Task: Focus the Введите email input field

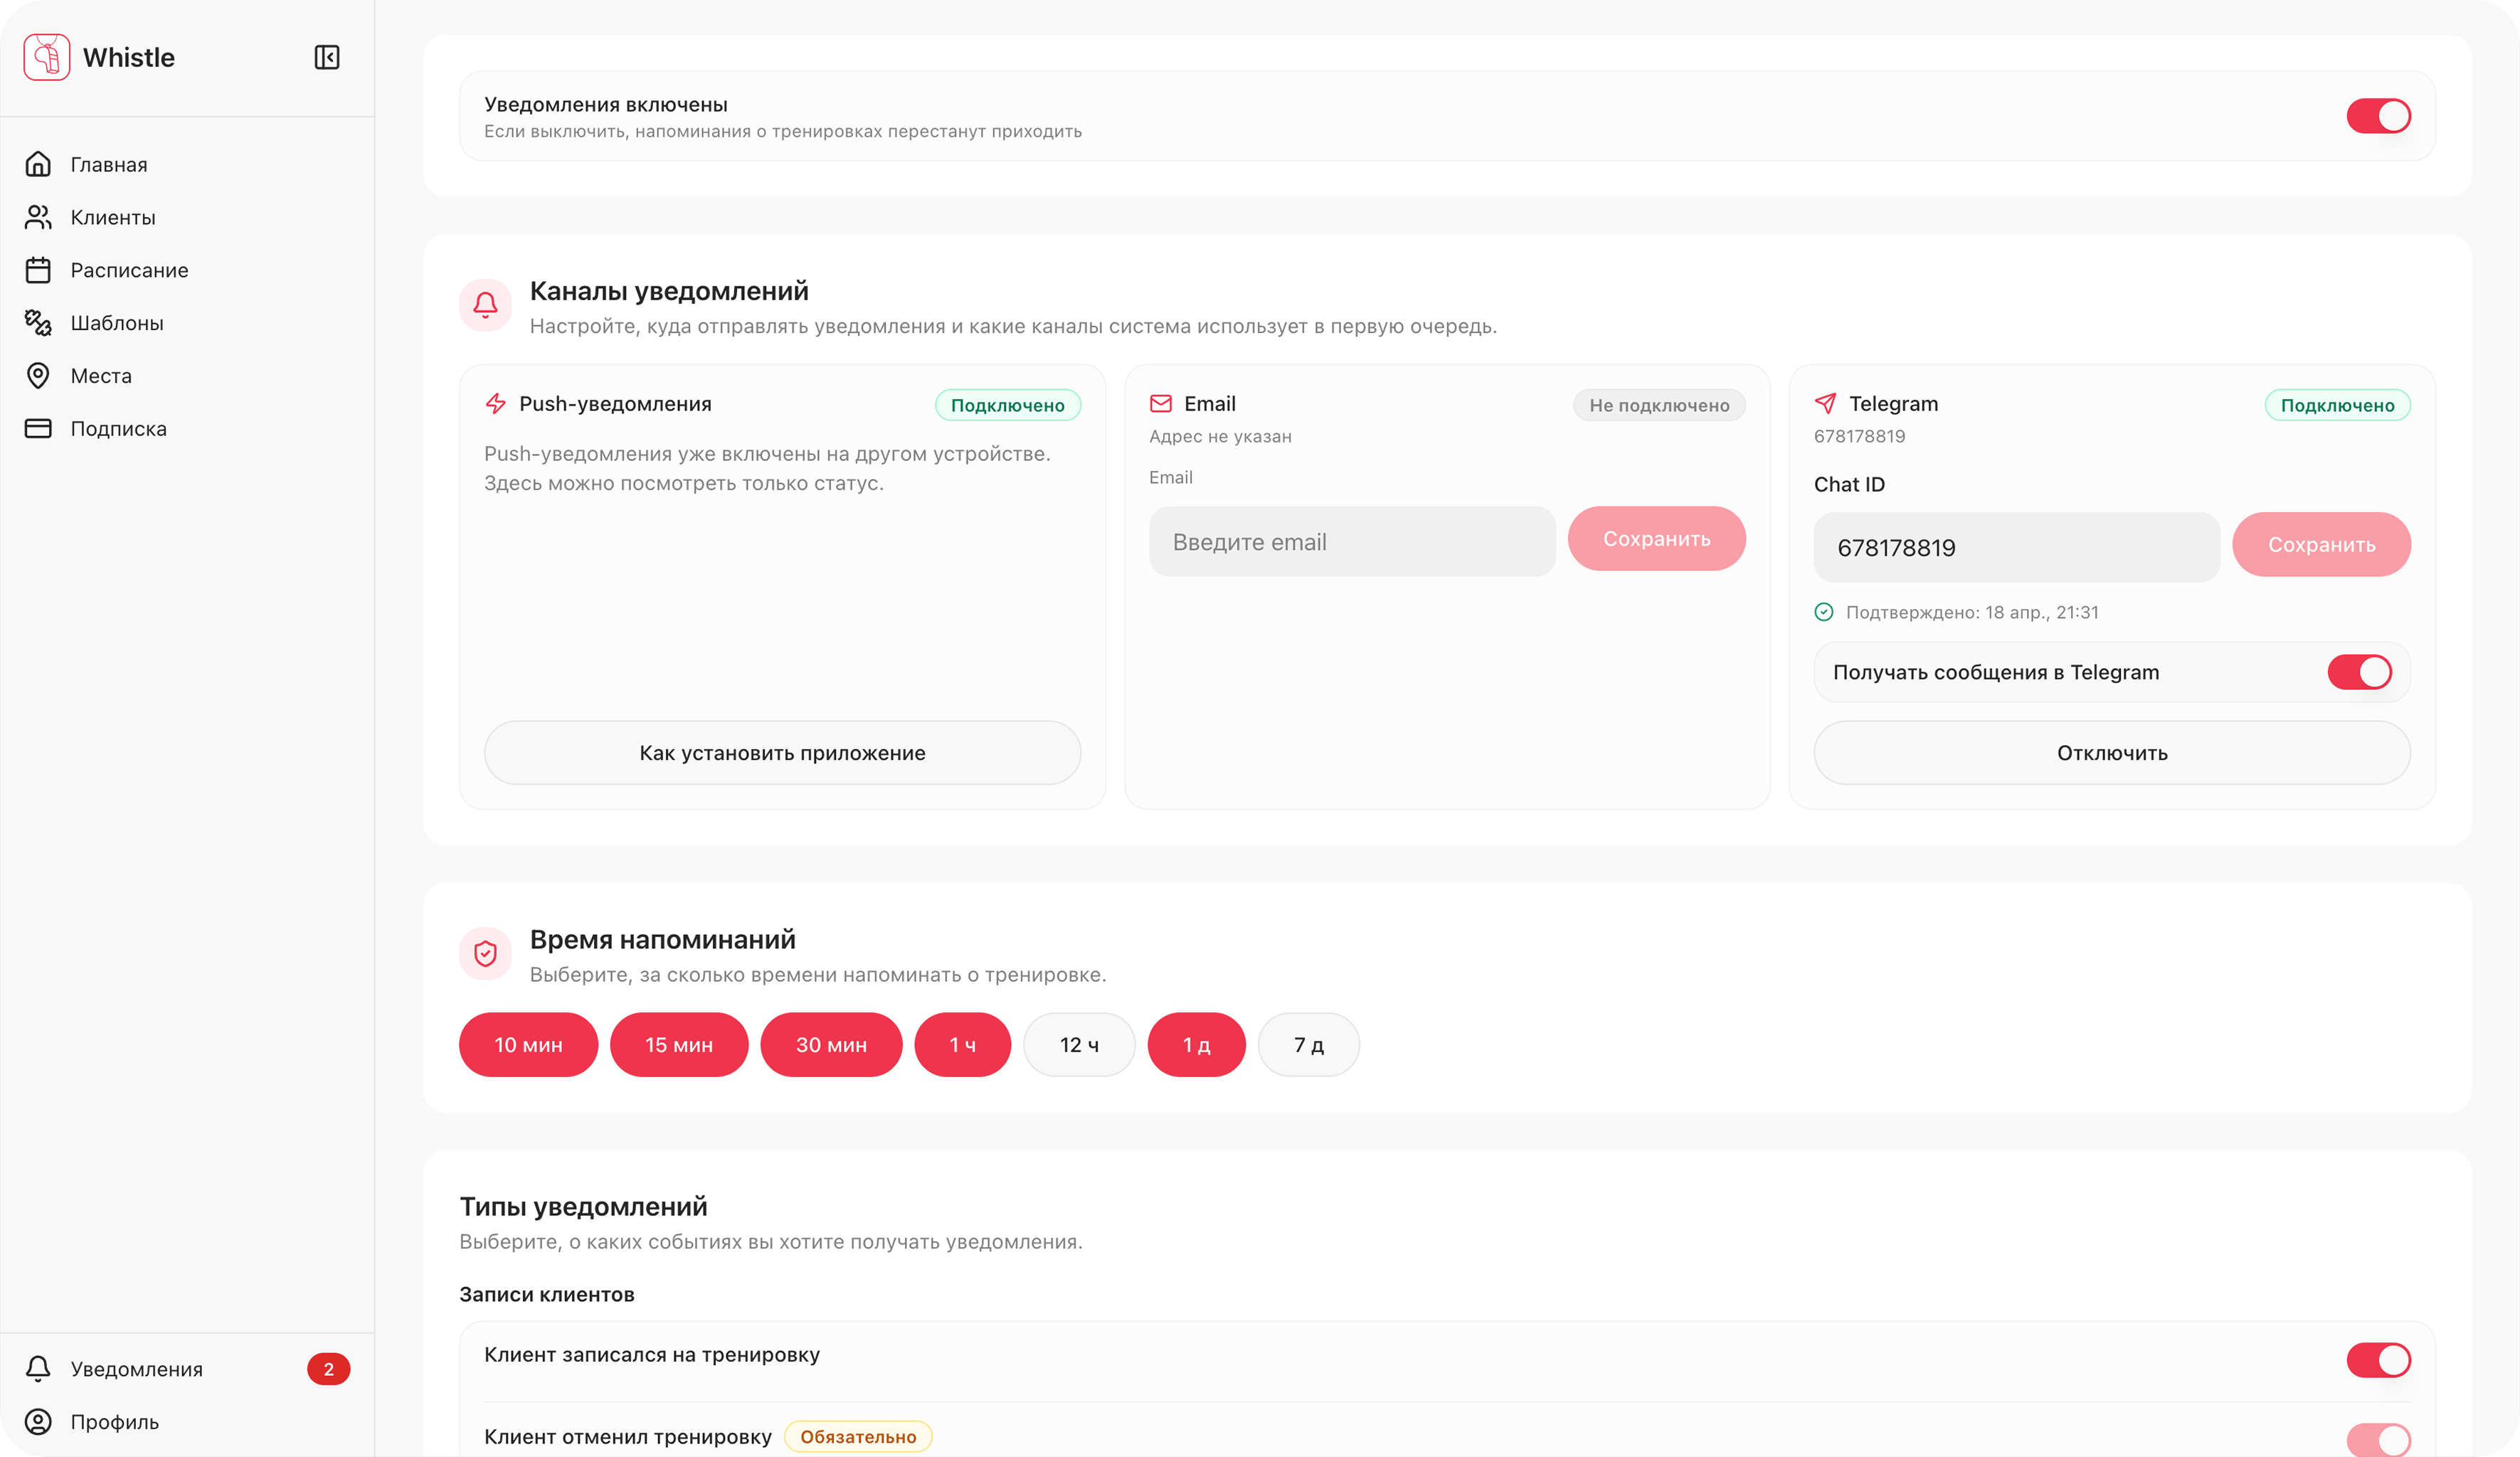Action: pos(1352,541)
